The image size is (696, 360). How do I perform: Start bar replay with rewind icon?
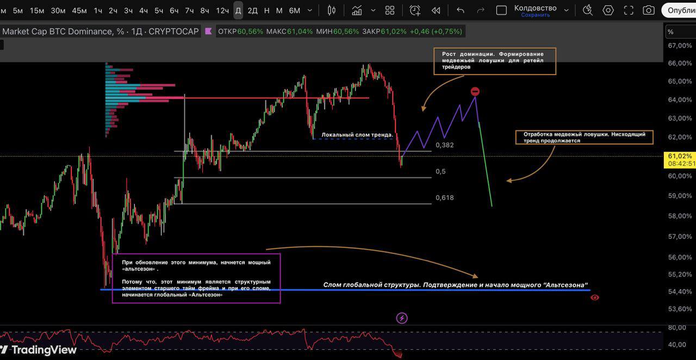tap(436, 10)
